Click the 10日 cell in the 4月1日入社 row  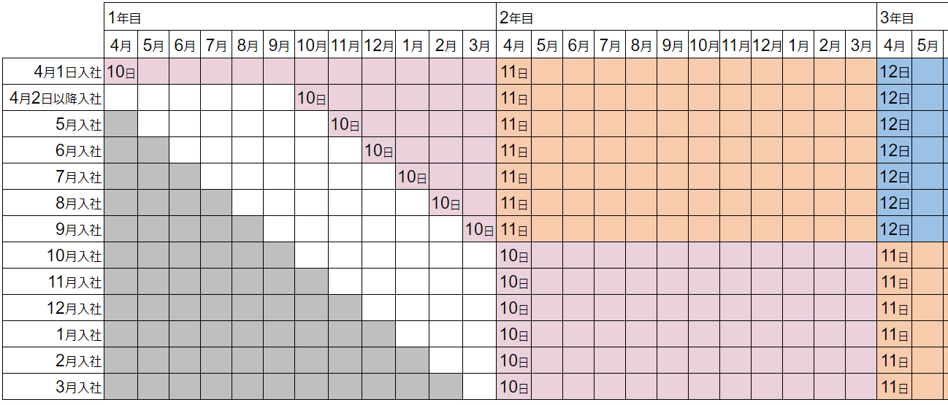click(x=121, y=72)
